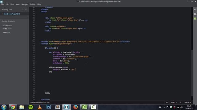The image size is (197, 110).
Task: Open the File menu
Action: (x=2, y=4)
